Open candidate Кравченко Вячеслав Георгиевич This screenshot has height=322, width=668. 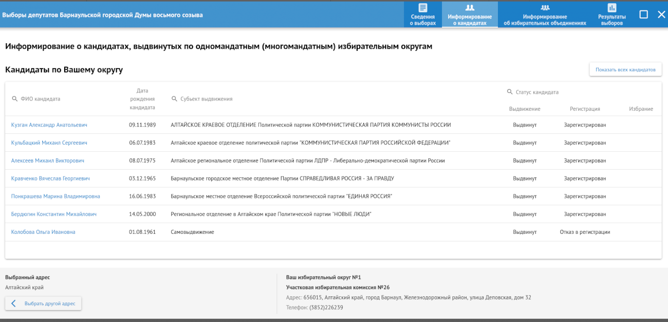(50, 179)
